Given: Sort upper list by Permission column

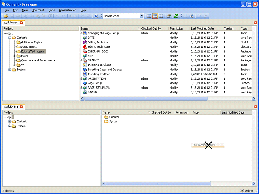Looking at the screenshot, I should click(x=179, y=29).
